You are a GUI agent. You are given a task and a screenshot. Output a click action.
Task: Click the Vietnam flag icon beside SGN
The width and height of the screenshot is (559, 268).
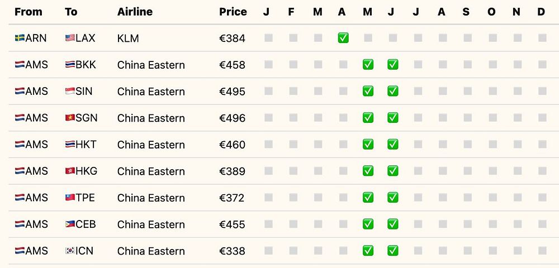click(70, 118)
